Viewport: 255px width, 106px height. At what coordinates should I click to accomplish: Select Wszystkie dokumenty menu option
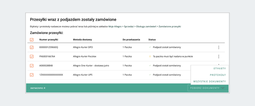(x=210, y=81)
